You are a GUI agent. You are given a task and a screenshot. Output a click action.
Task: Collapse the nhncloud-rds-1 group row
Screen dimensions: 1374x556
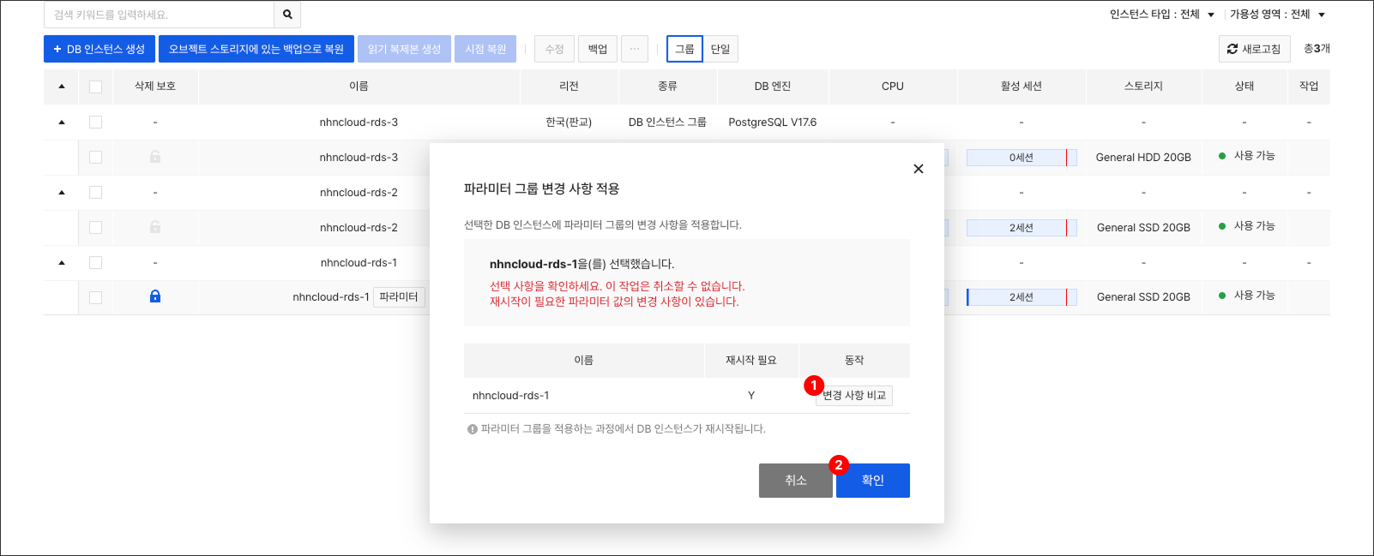[62, 263]
